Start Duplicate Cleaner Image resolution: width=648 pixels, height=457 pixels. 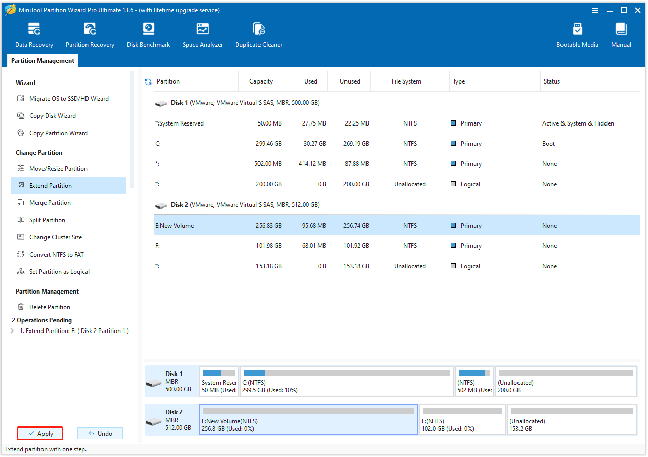pos(258,35)
